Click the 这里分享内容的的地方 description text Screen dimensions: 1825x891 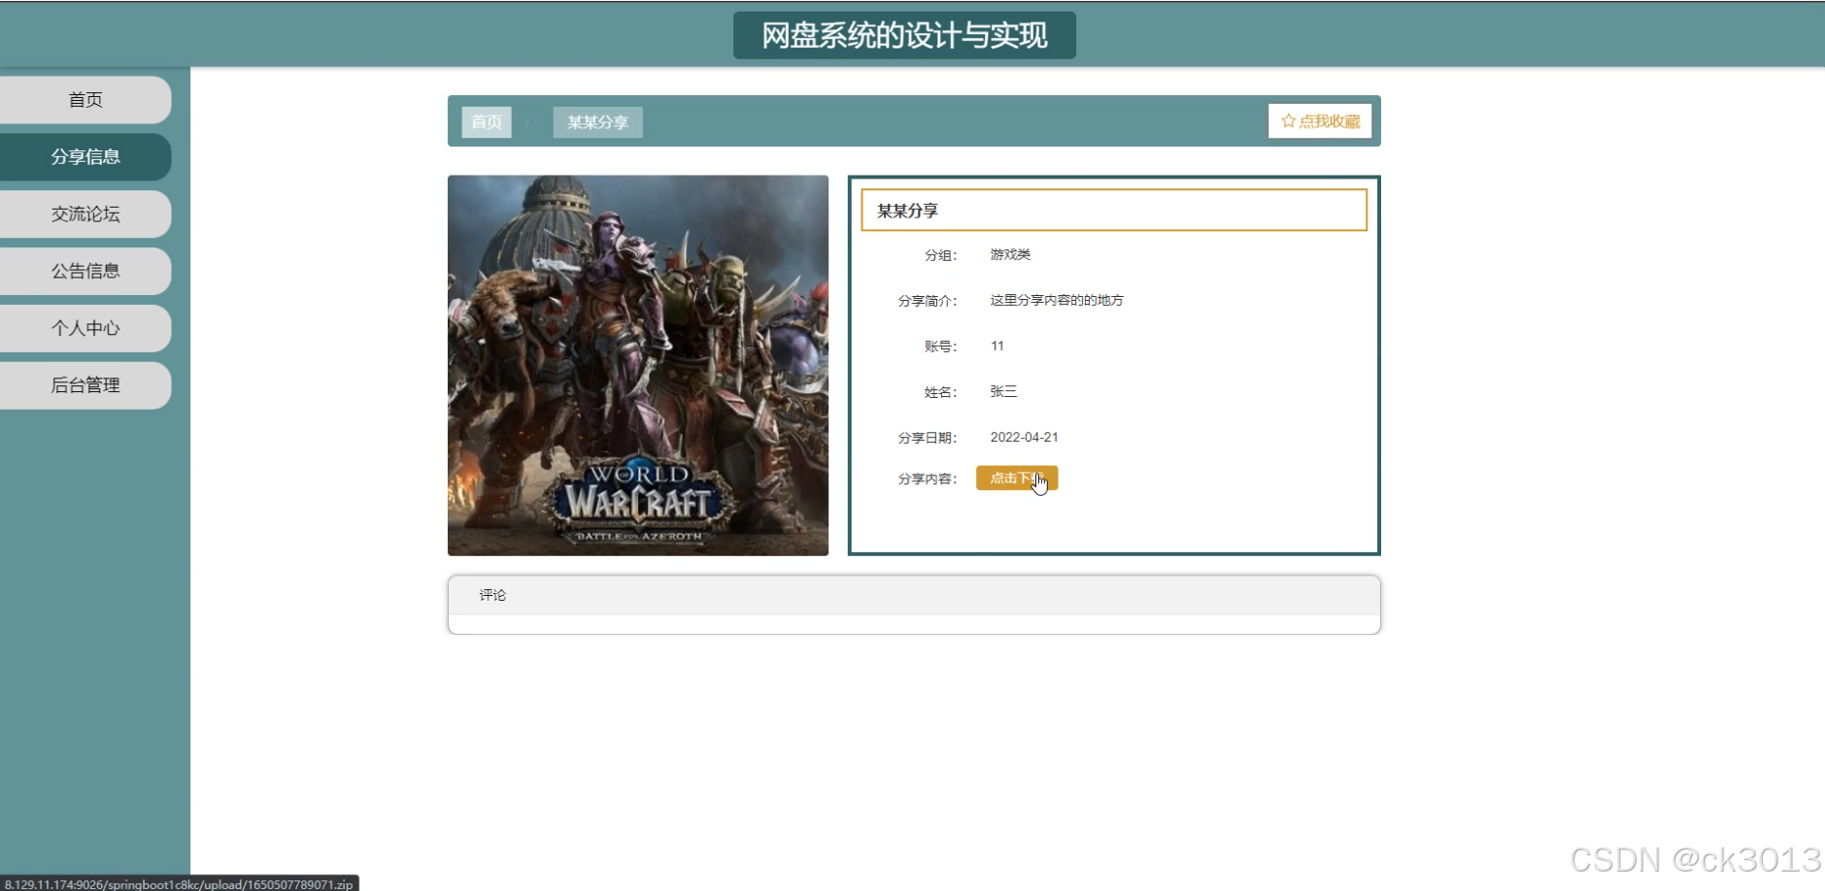click(x=1057, y=300)
